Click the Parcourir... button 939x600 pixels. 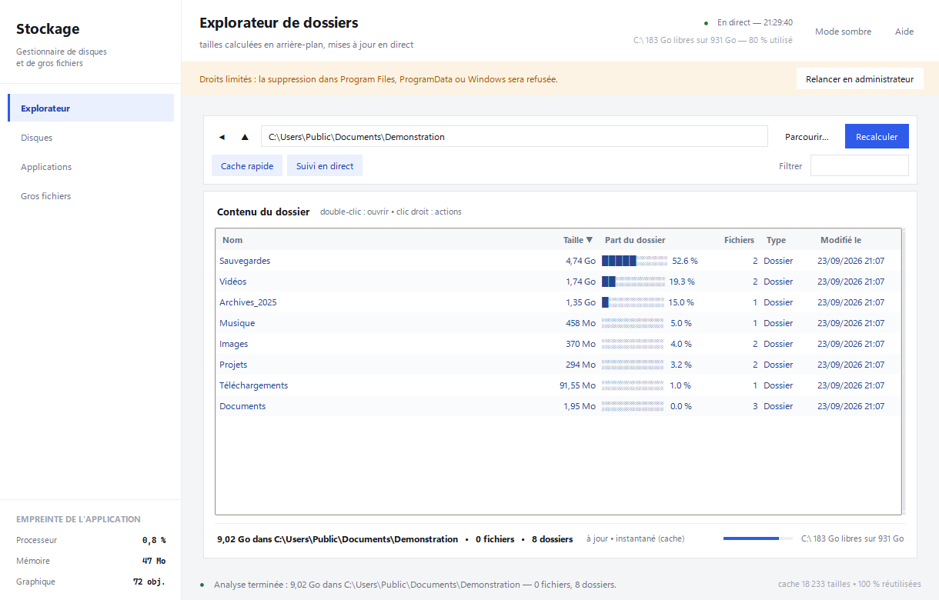pyautogui.click(x=807, y=137)
